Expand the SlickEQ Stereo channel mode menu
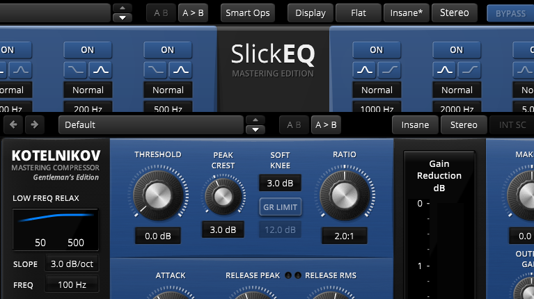This screenshot has height=299, width=534. coord(454,13)
